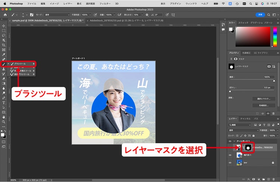Select the Dodge tool

(4, 93)
